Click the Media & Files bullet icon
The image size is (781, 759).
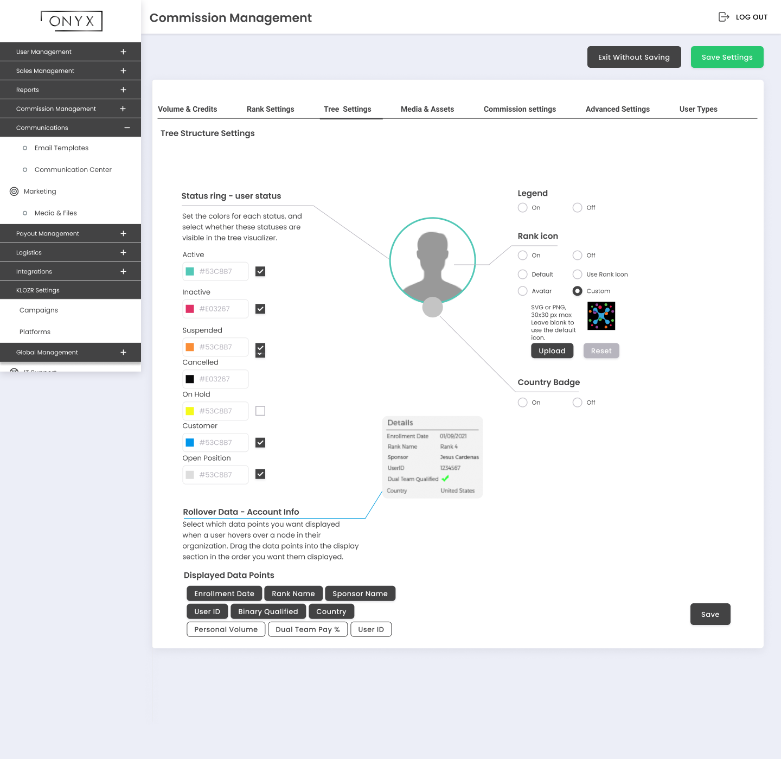(25, 213)
